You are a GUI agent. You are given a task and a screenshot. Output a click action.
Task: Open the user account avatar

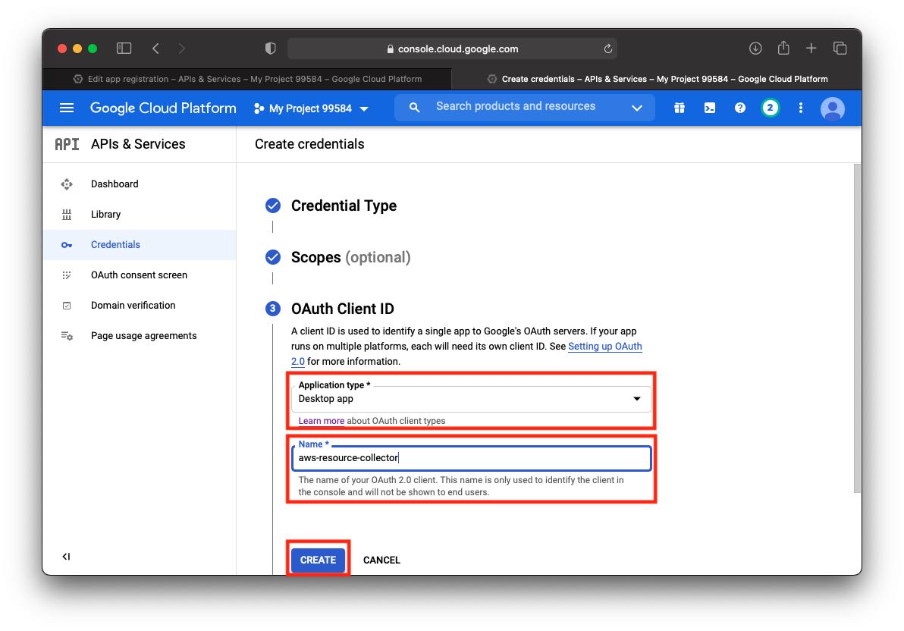[832, 108]
